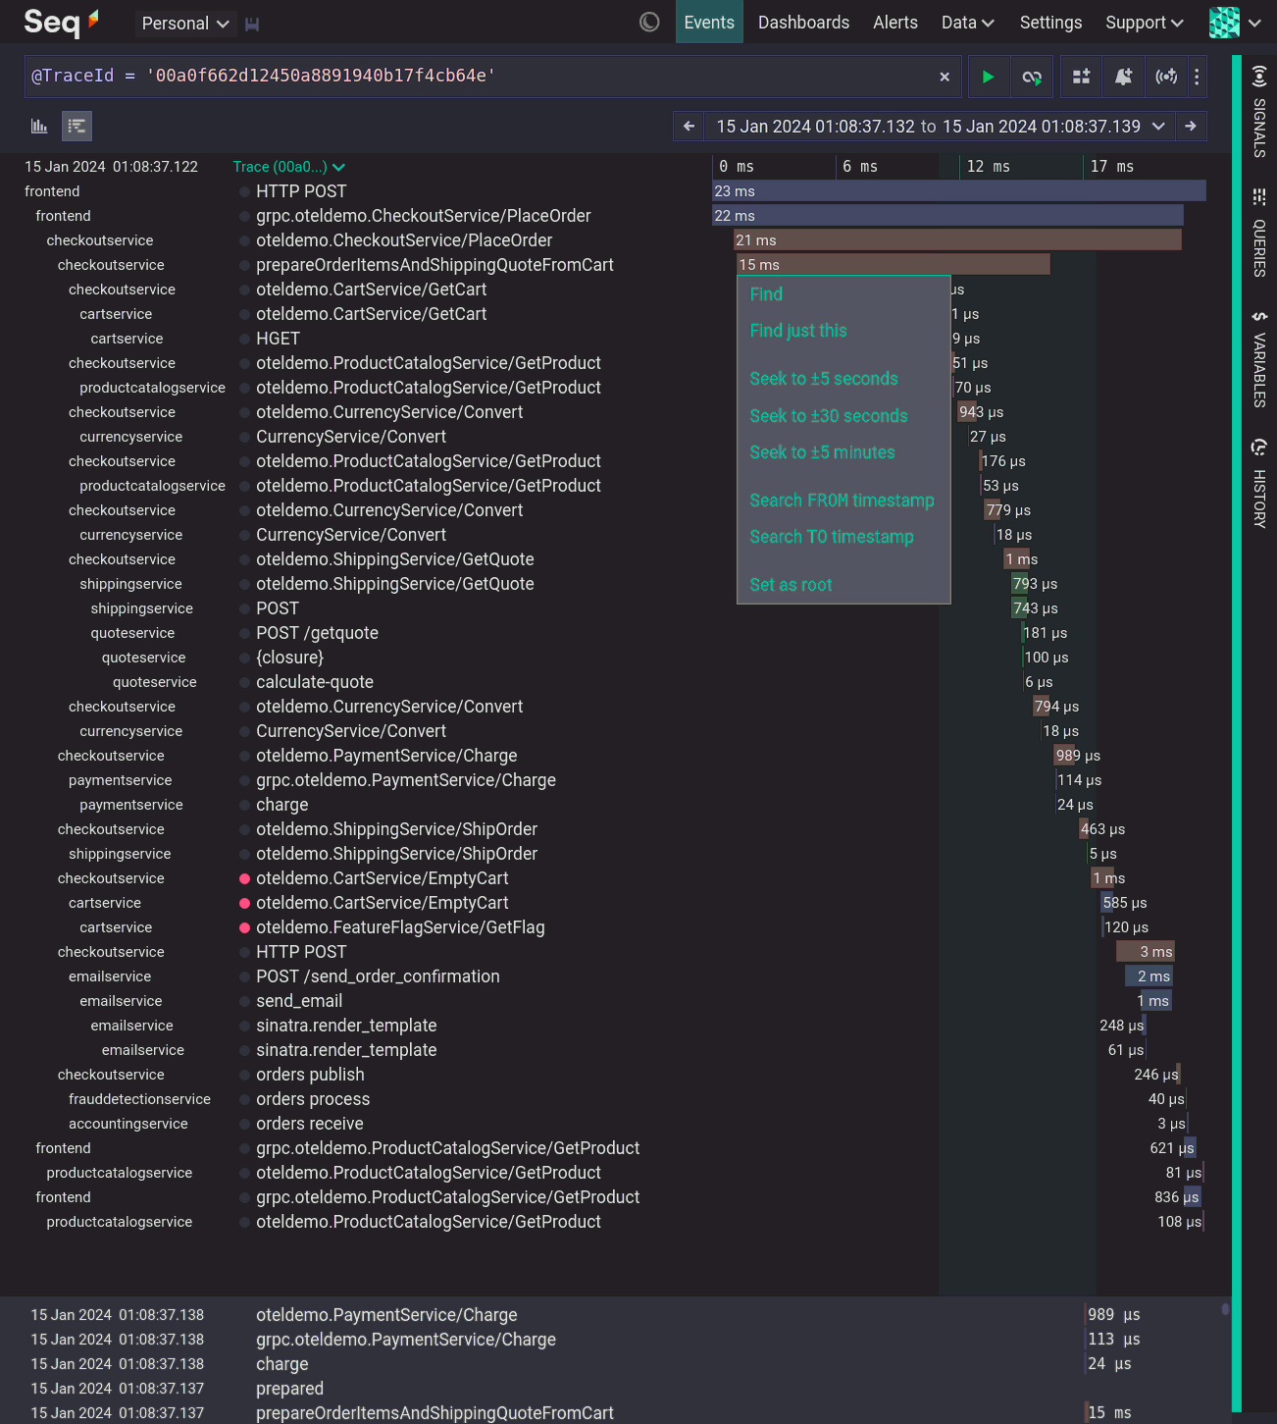Go to the previous time range arrow
The image size is (1277, 1424).
[689, 126]
